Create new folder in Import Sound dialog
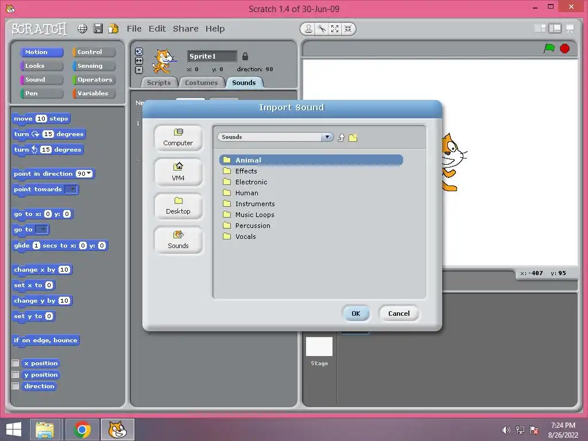588x441 pixels. point(353,138)
